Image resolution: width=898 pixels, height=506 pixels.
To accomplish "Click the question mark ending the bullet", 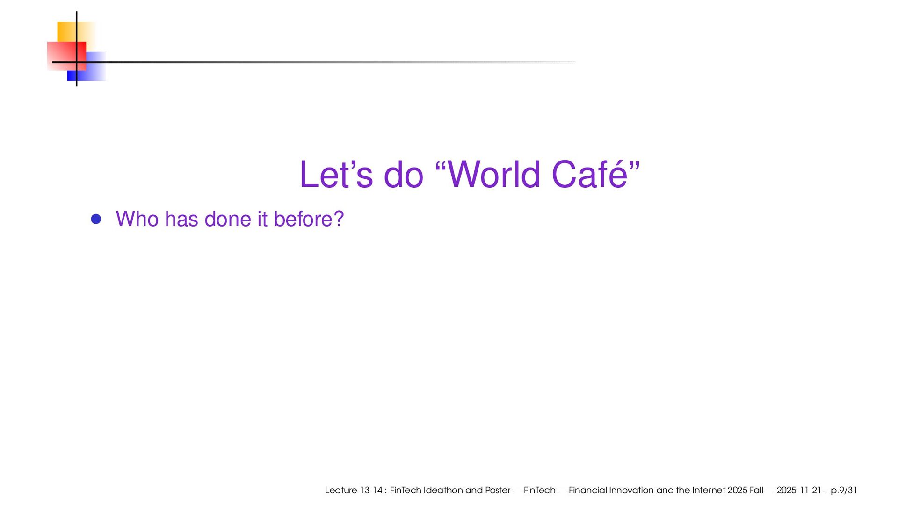I will (x=339, y=219).
